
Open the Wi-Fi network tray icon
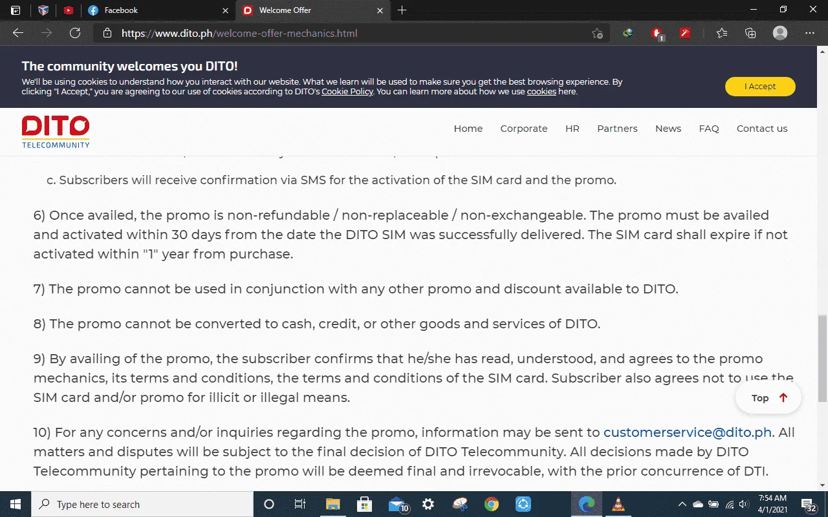tap(730, 504)
